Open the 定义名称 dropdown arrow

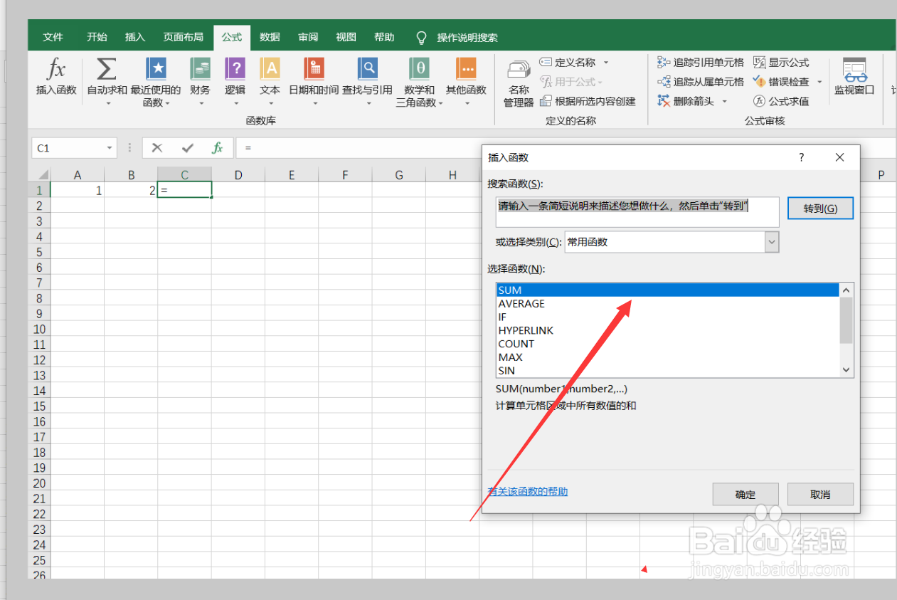pos(605,62)
